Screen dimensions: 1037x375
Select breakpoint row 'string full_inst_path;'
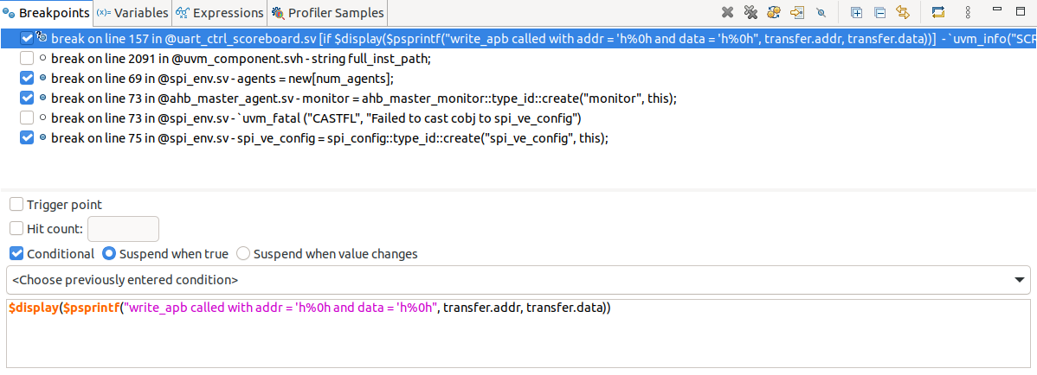[x=518, y=58]
